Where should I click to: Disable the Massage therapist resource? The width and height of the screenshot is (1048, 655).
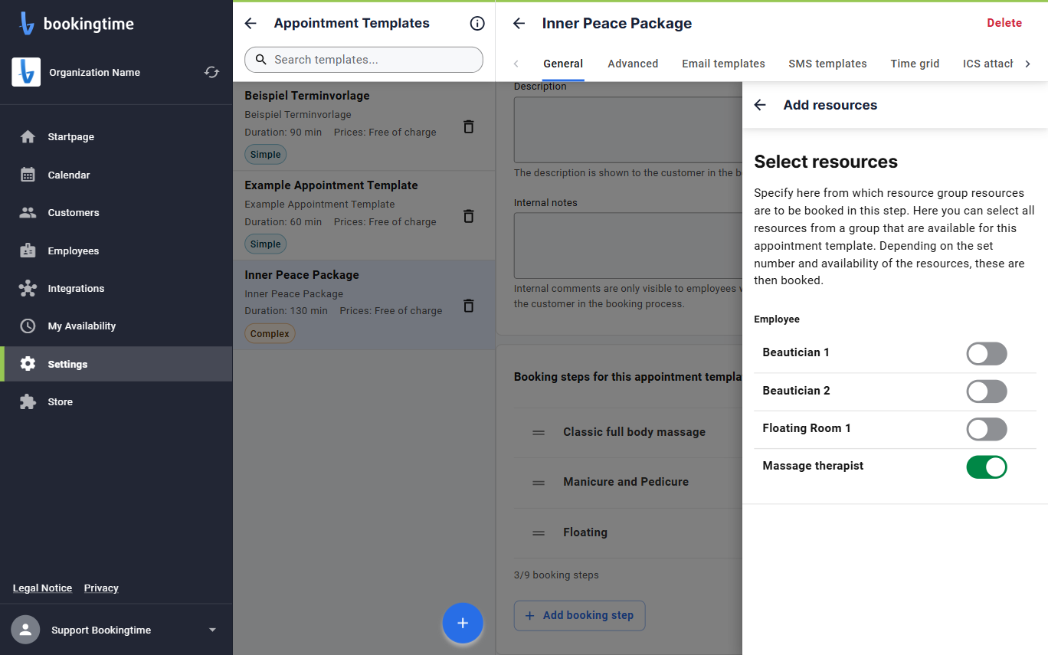click(987, 467)
